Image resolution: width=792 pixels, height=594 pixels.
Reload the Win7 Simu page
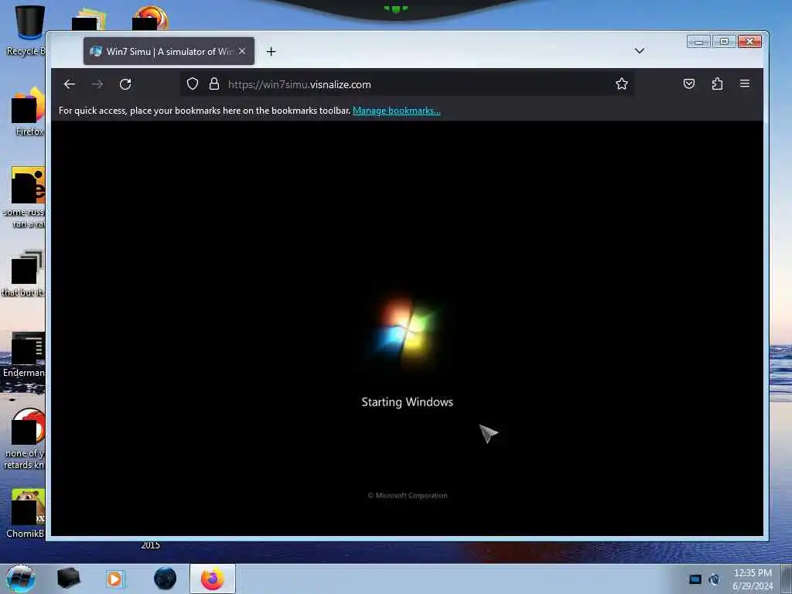125,84
